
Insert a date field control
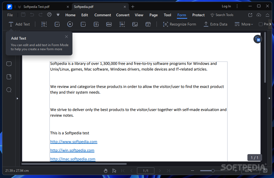[x=148, y=24]
